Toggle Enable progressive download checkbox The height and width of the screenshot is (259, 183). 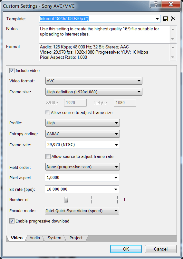12,221
